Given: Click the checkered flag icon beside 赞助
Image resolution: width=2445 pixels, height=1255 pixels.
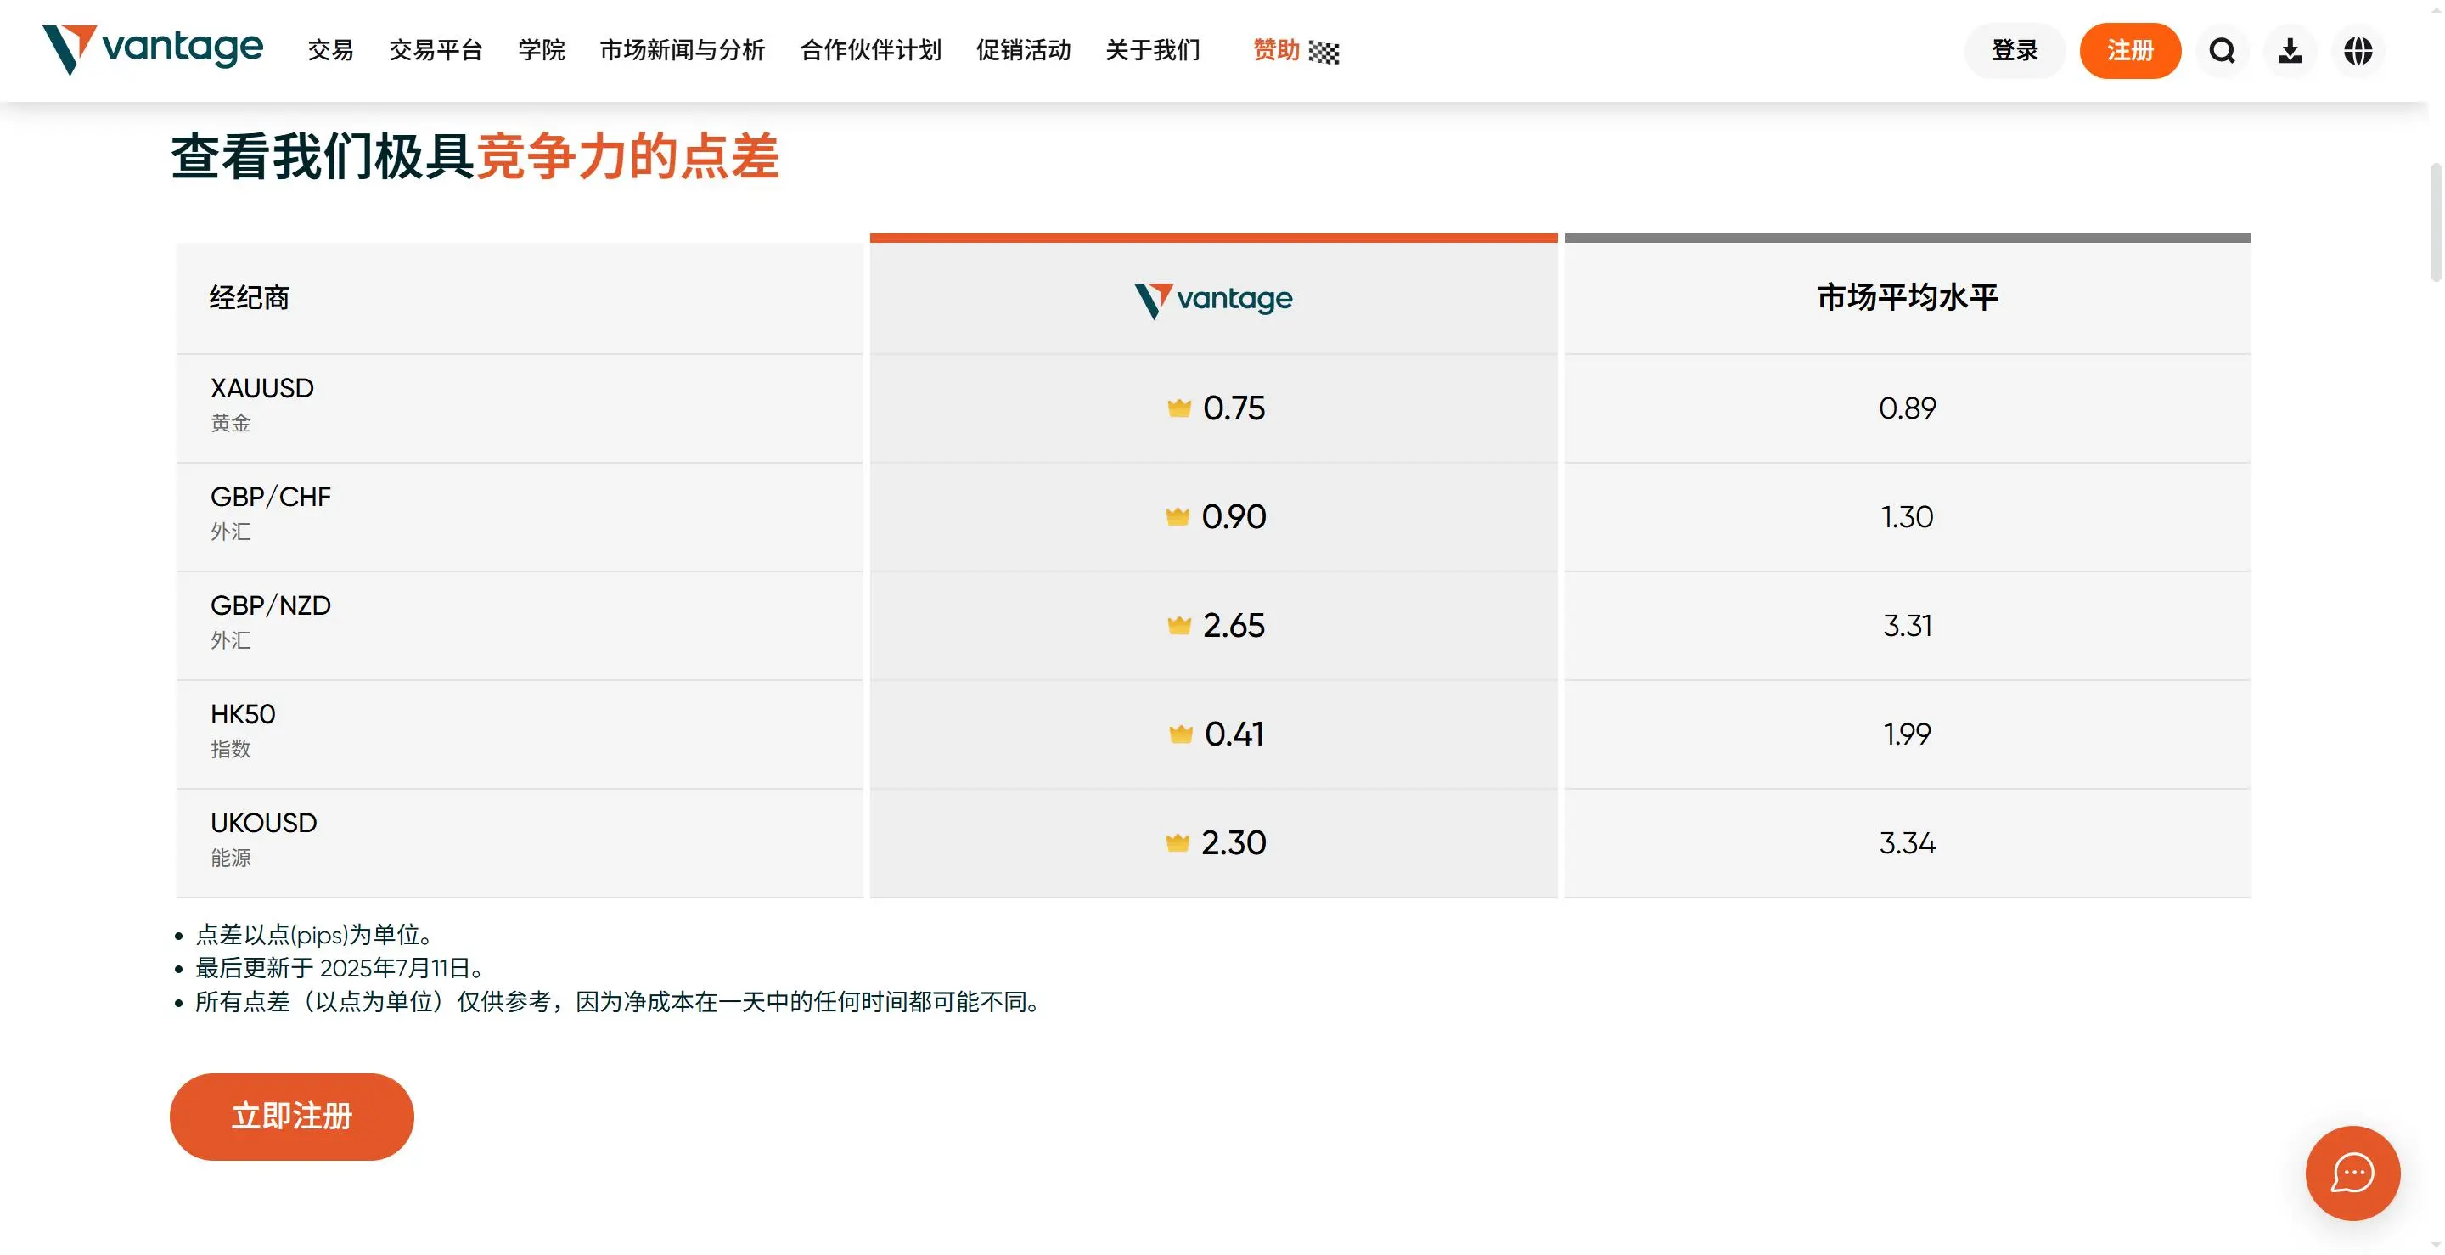Looking at the screenshot, I should (x=1324, y=52).
